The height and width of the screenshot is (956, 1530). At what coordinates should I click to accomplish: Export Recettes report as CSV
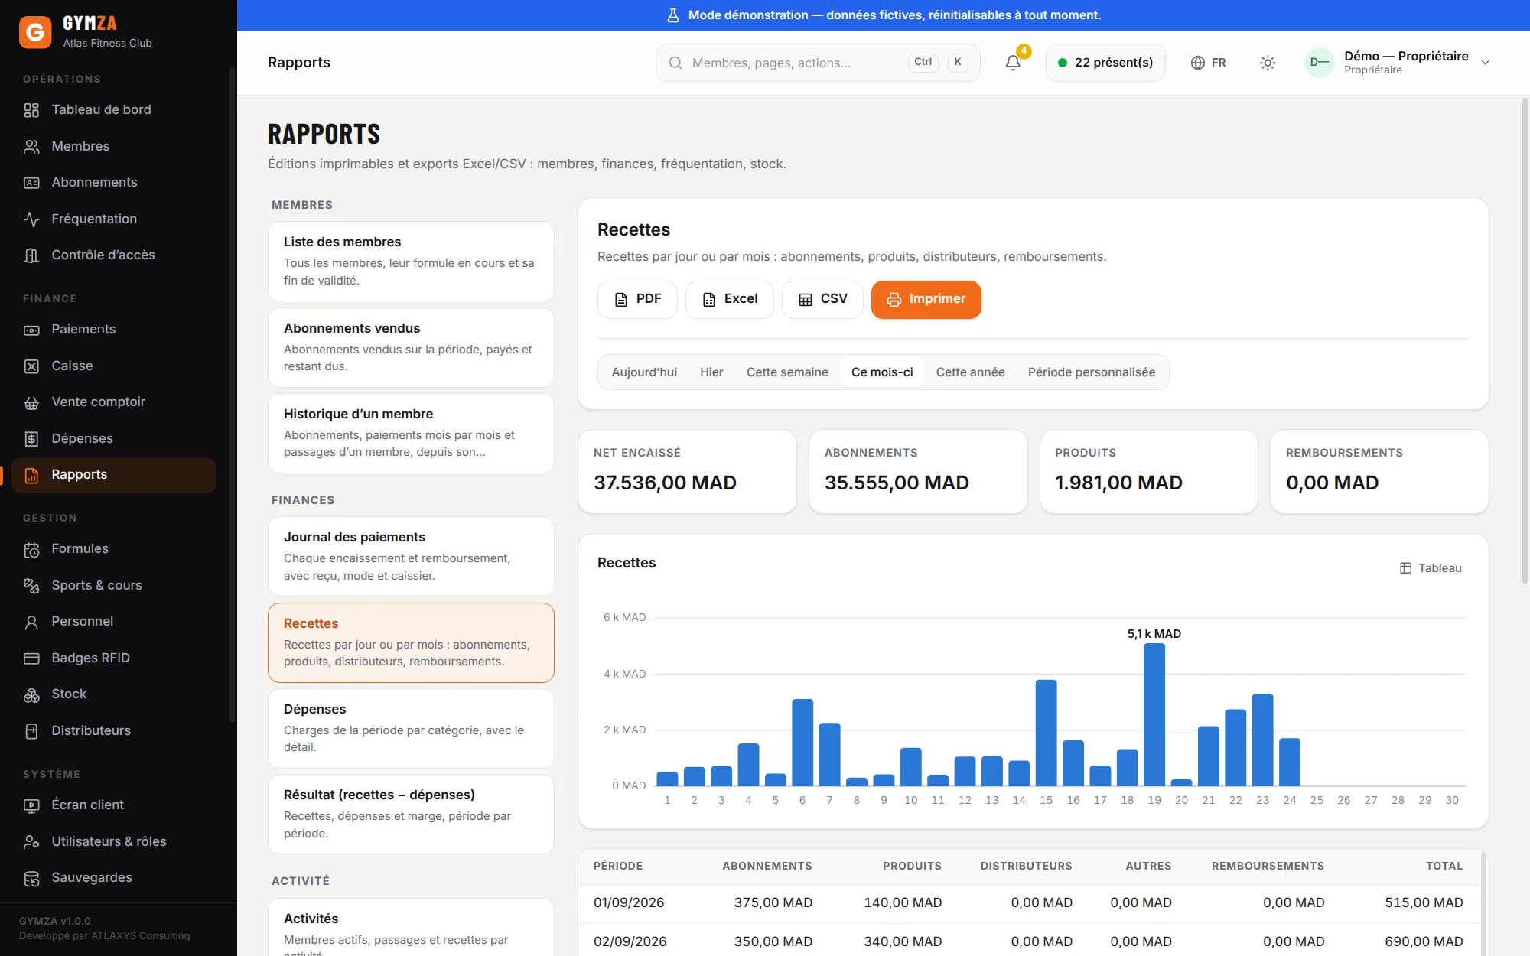[x=822, y=299]
